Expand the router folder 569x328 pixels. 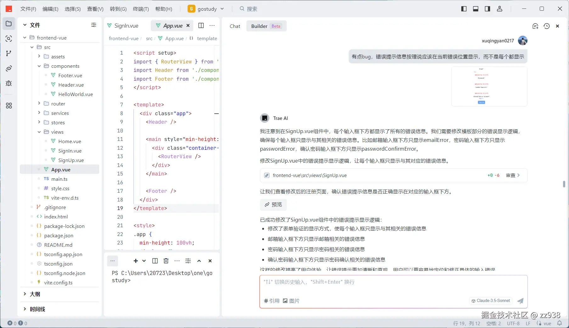pyautogui.click(x=39, y=104)
